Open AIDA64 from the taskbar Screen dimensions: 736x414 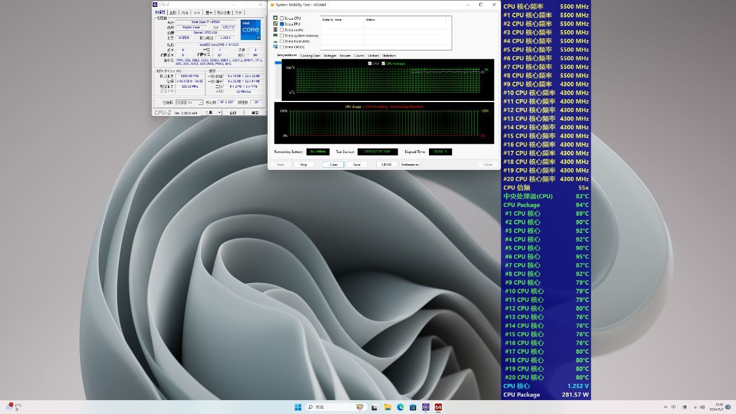(x=438, y=407)
